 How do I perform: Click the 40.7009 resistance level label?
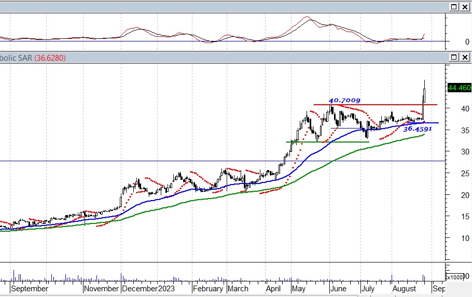click(x=344, y=100)
